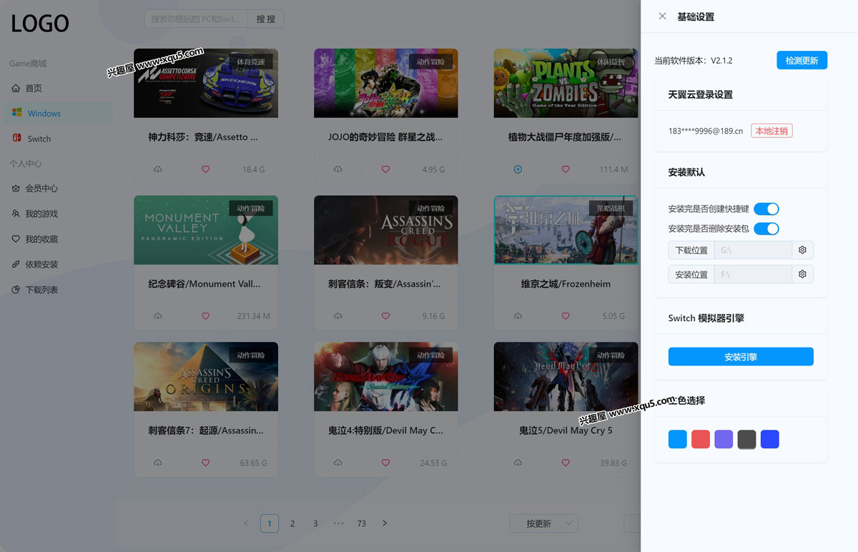Go to the previous page arrow
Viewport: 858px width, 552px height.
point(246,523)
